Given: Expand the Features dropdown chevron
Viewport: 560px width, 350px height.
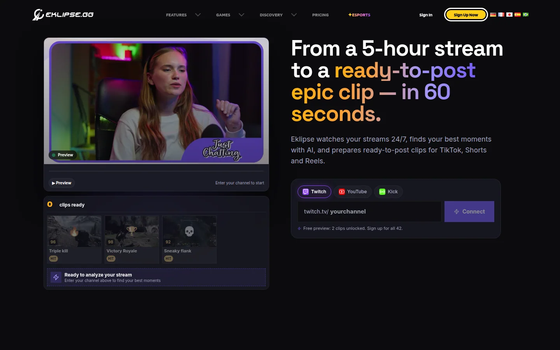Looking at the screenshot, I should click(x=198, y=15).
